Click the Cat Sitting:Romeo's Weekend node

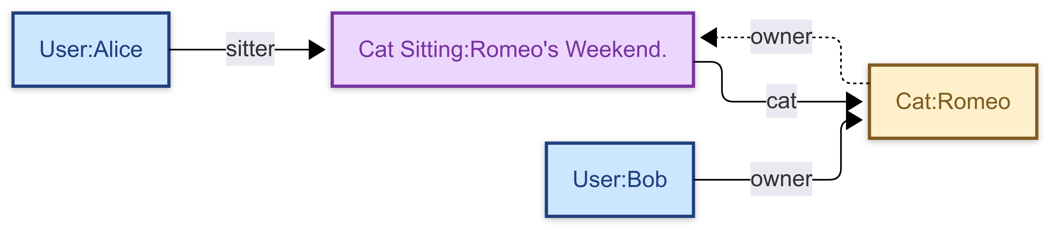pos(513,50)
